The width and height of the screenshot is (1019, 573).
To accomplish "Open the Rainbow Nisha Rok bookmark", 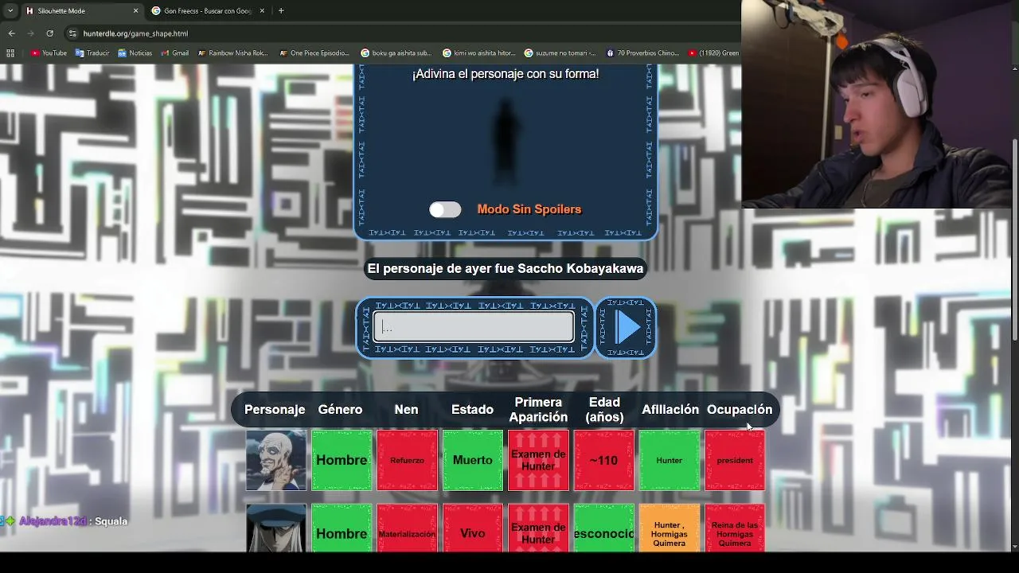I will (232, 53).
